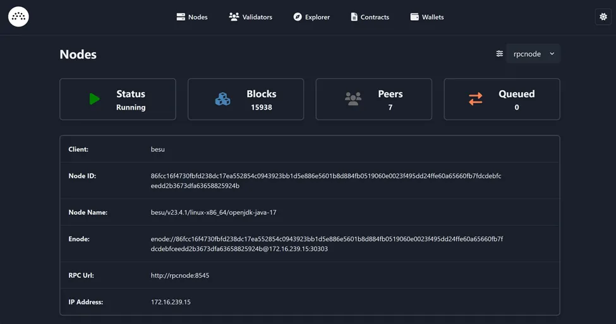The width and height of the screenshot is (616, 324).
Task: Select the Status Running card
Action: click(x=118, y=99)
